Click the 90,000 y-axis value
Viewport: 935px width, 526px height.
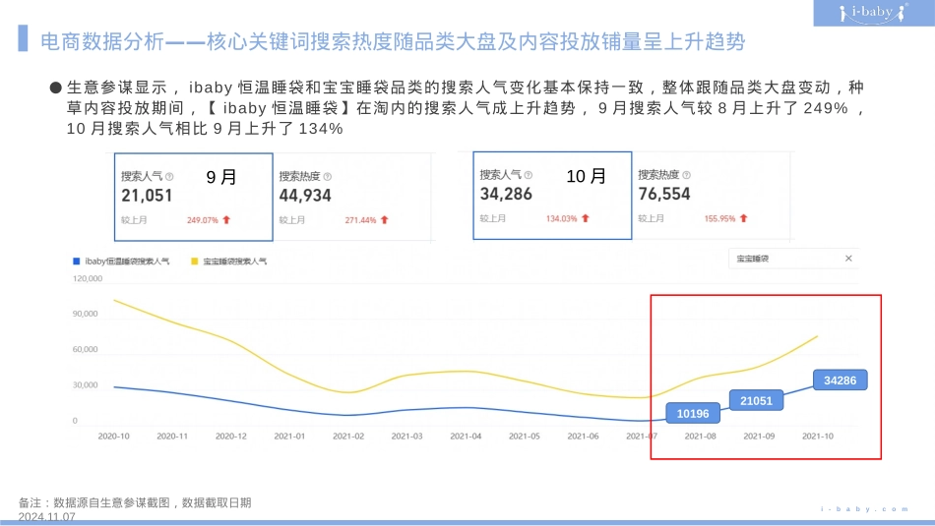[x=86, y=314]
